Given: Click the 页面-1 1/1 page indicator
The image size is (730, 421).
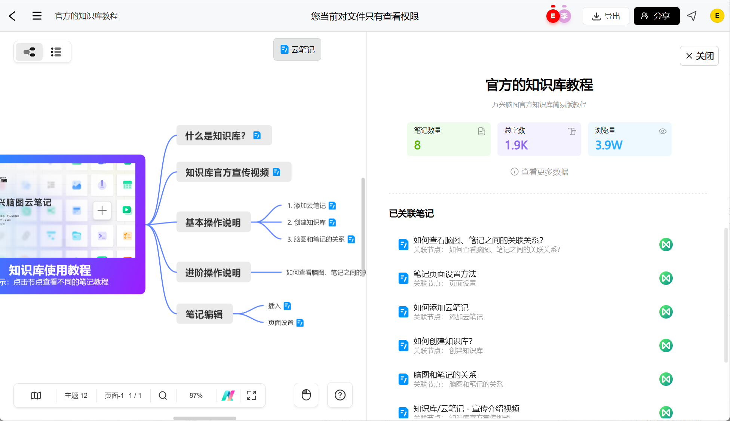Looking at the screenshot, I should (123, 395).
